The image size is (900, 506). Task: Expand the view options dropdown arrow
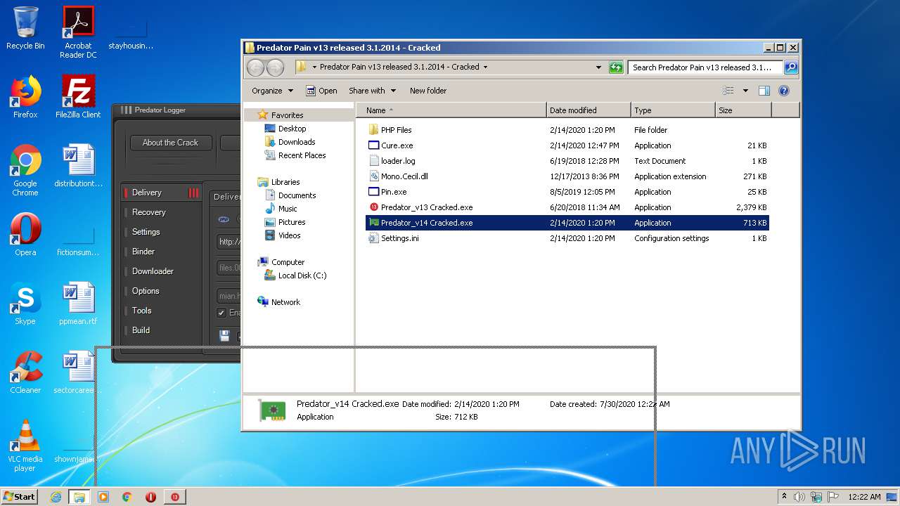(745, 91)
